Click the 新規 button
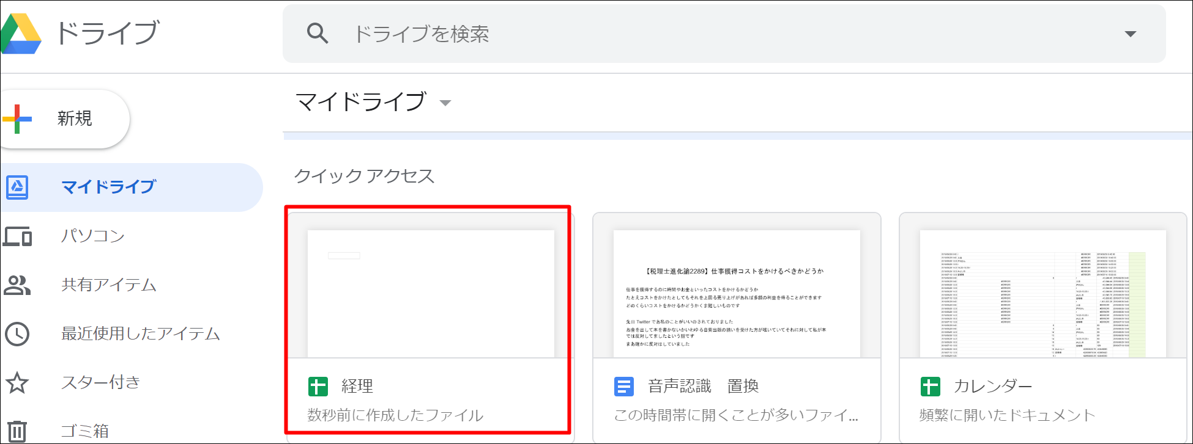Viewport: 1193px width, 444px height. (64, 118)
